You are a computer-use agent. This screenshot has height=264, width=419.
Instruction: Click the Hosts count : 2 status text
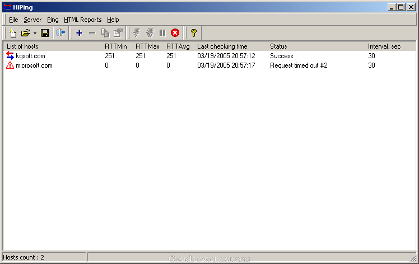click(x=24, y=257)
